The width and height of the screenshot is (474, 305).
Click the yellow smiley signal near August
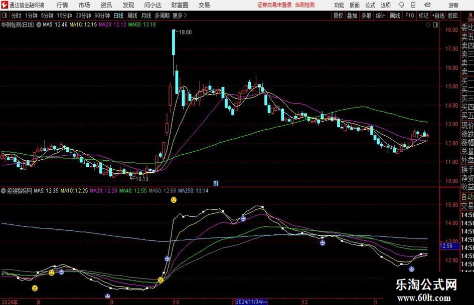click(52, 272)
